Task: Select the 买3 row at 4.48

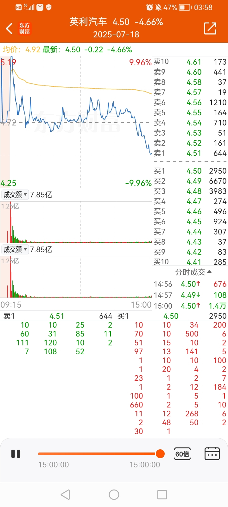Action: (190, 191)
